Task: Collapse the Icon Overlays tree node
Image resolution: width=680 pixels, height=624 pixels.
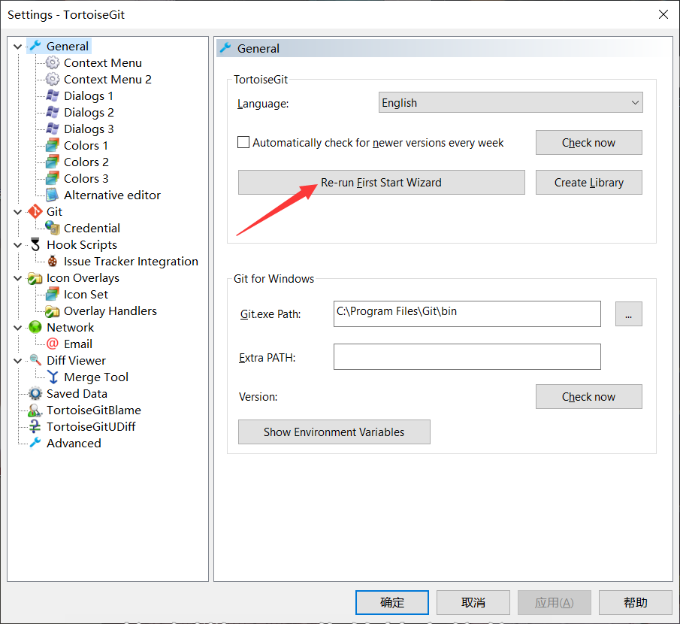Action: click(18, 278)
